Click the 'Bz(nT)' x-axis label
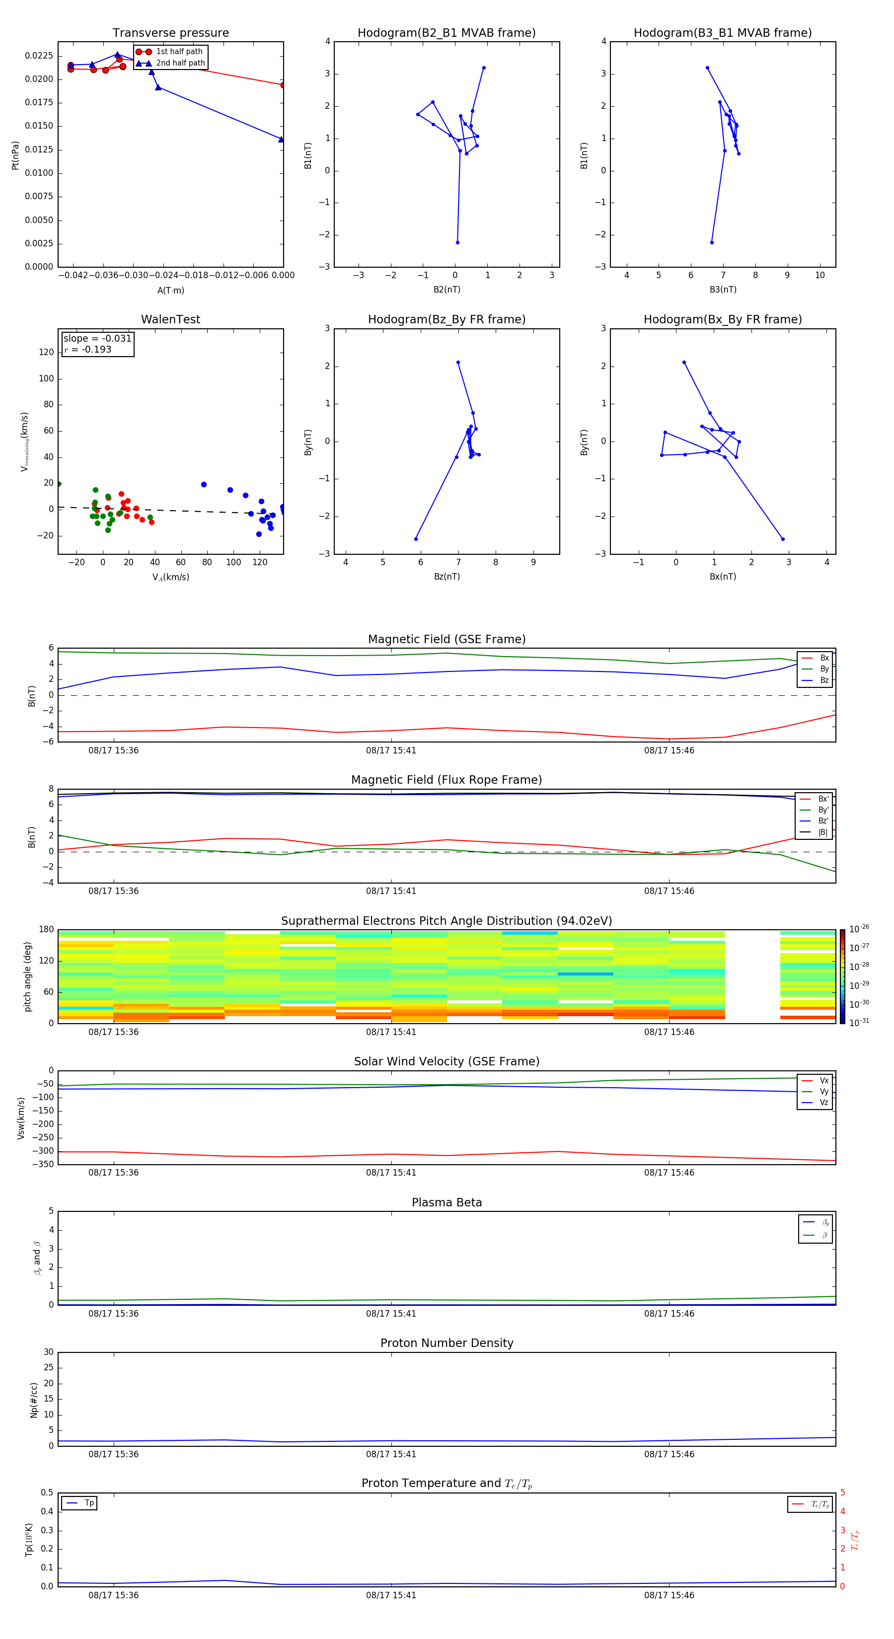Screen dimensions: 894x1639 (x=447, y=577)
